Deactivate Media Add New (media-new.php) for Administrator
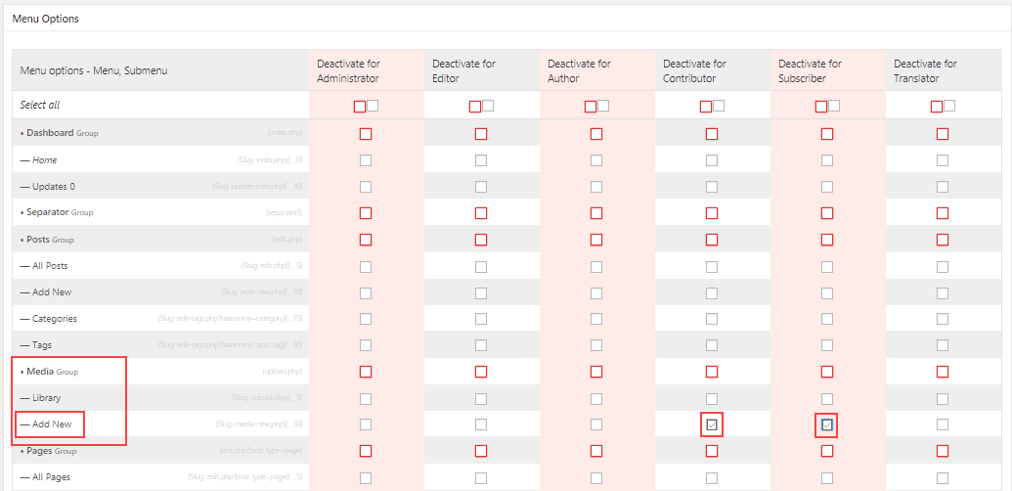 [x=366, y=424]
